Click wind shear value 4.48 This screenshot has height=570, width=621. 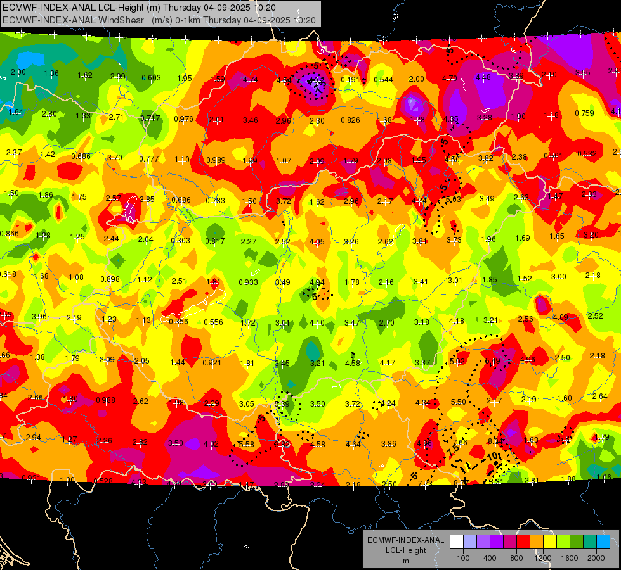(483, 77)
